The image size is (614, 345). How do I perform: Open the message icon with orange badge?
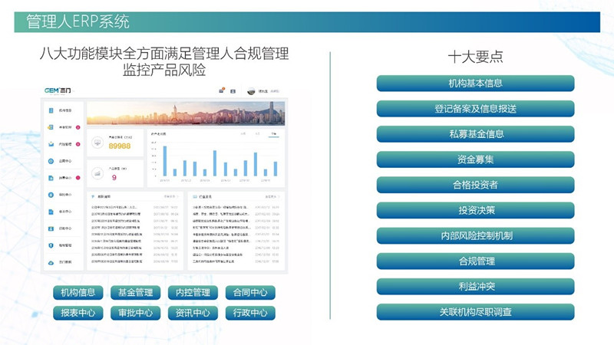tap(222, 90)
